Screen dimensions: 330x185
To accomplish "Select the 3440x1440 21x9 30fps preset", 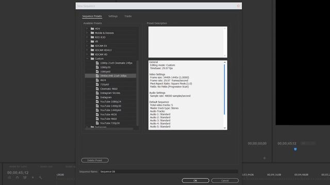I will point(110,76).
